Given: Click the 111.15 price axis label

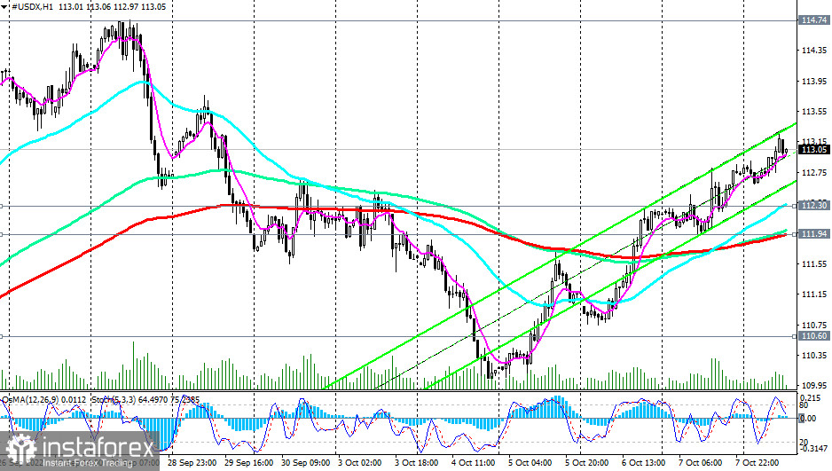Looking at the screenshot, I should pyautogui.click(x=814, y=294).
